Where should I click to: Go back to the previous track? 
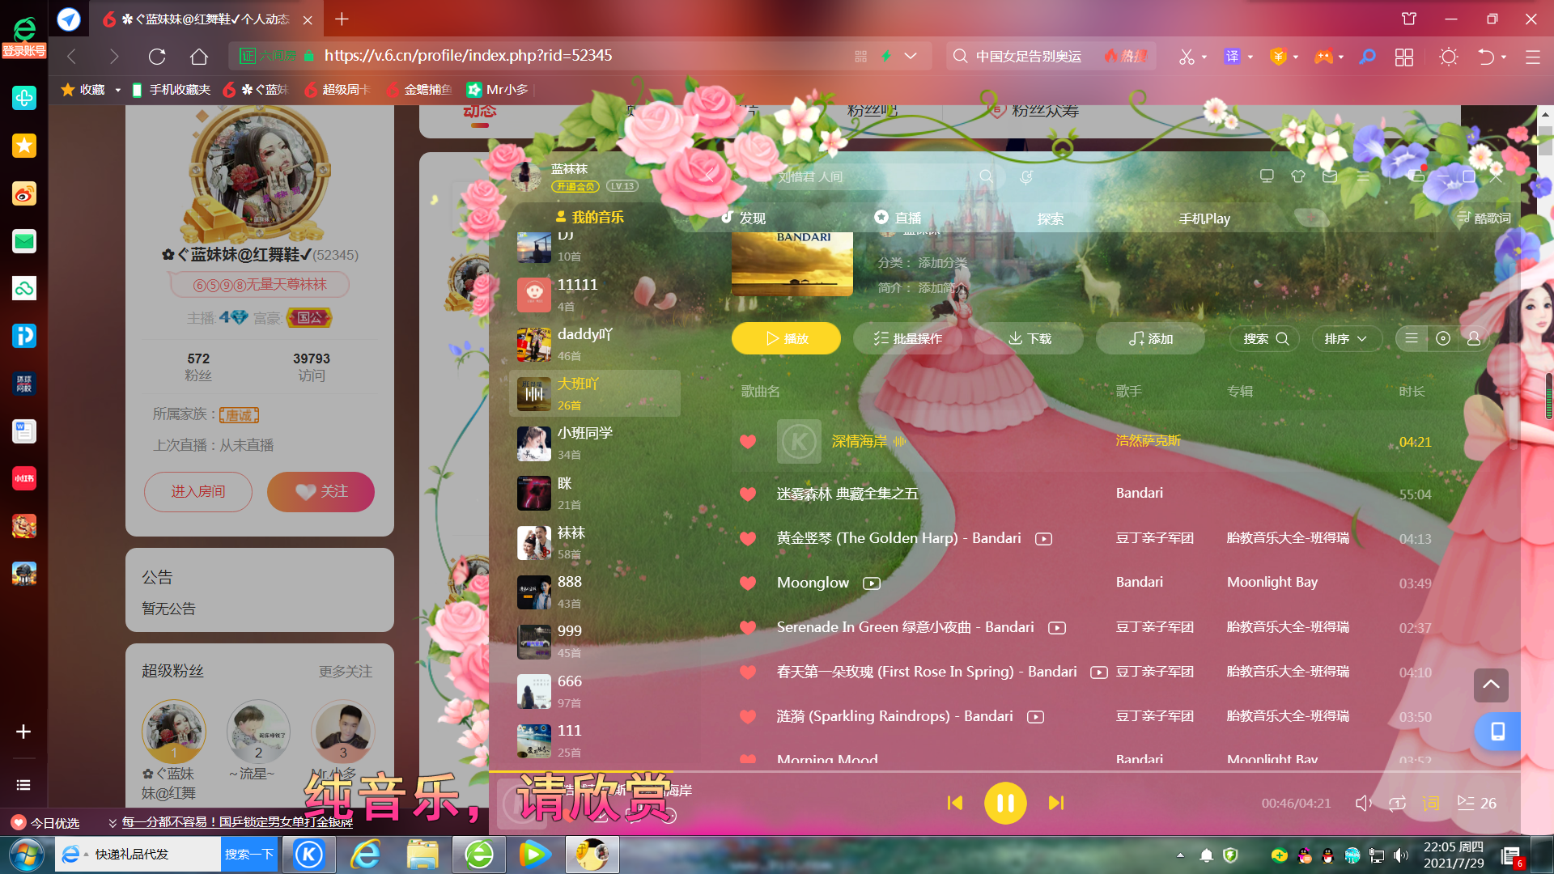click(955, 803)
